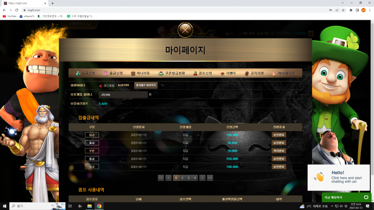Click the 처리완료 status button for the coupon row
This screenshot has width=374, height=210.
coord(279,151)
